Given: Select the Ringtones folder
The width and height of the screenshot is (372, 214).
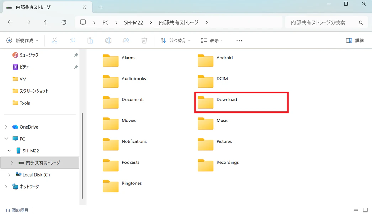Looking at the screenshot, I should click(122, 186).
